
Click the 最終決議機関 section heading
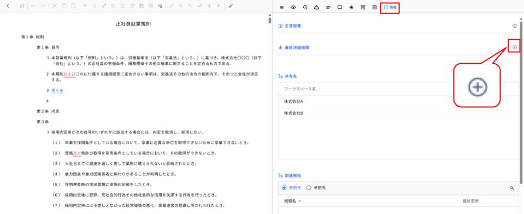click(297, 47)
